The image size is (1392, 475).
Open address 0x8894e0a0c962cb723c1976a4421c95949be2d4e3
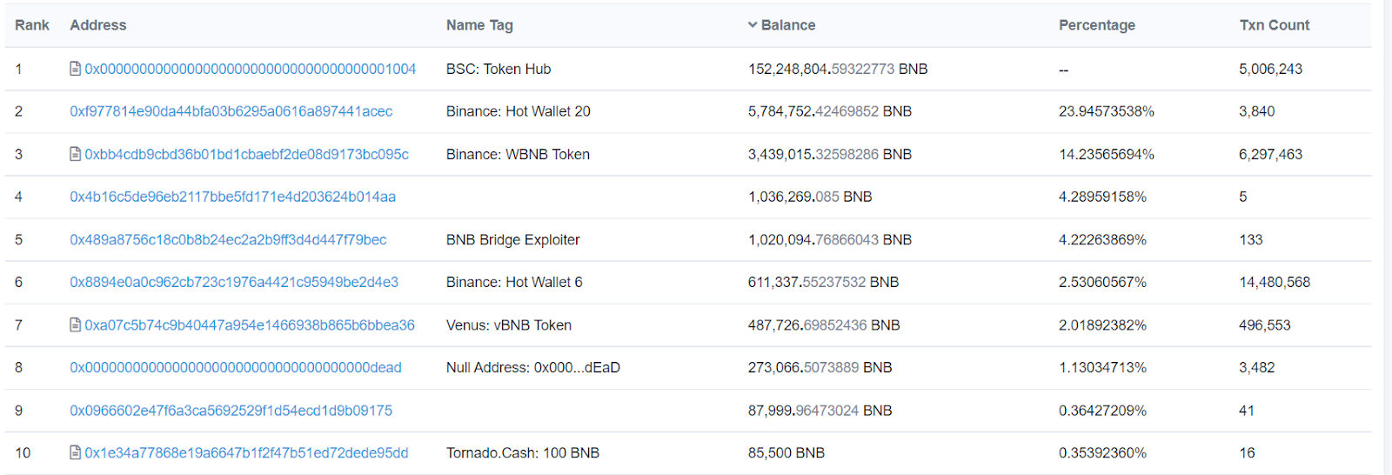point(234,282)
